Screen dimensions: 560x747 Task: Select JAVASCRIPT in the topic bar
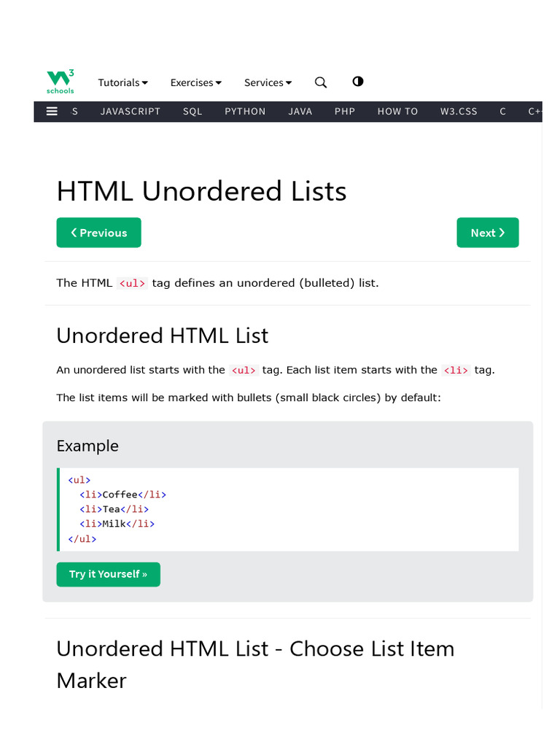pos(131,112)
